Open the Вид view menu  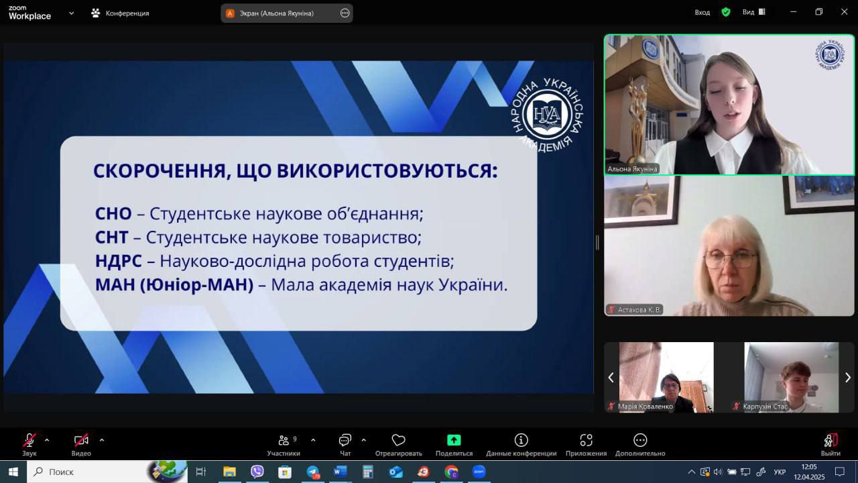(753, 12)
